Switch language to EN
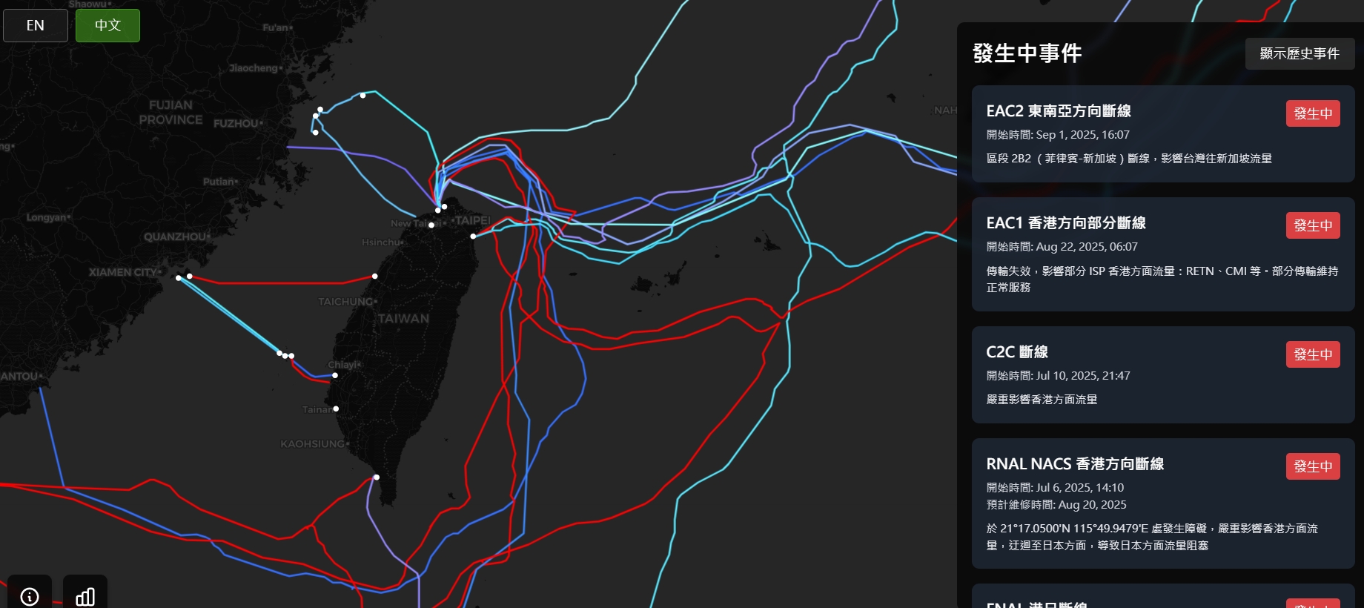The height and width of the screenshot is (608, 1364). (x=36, y=25)
